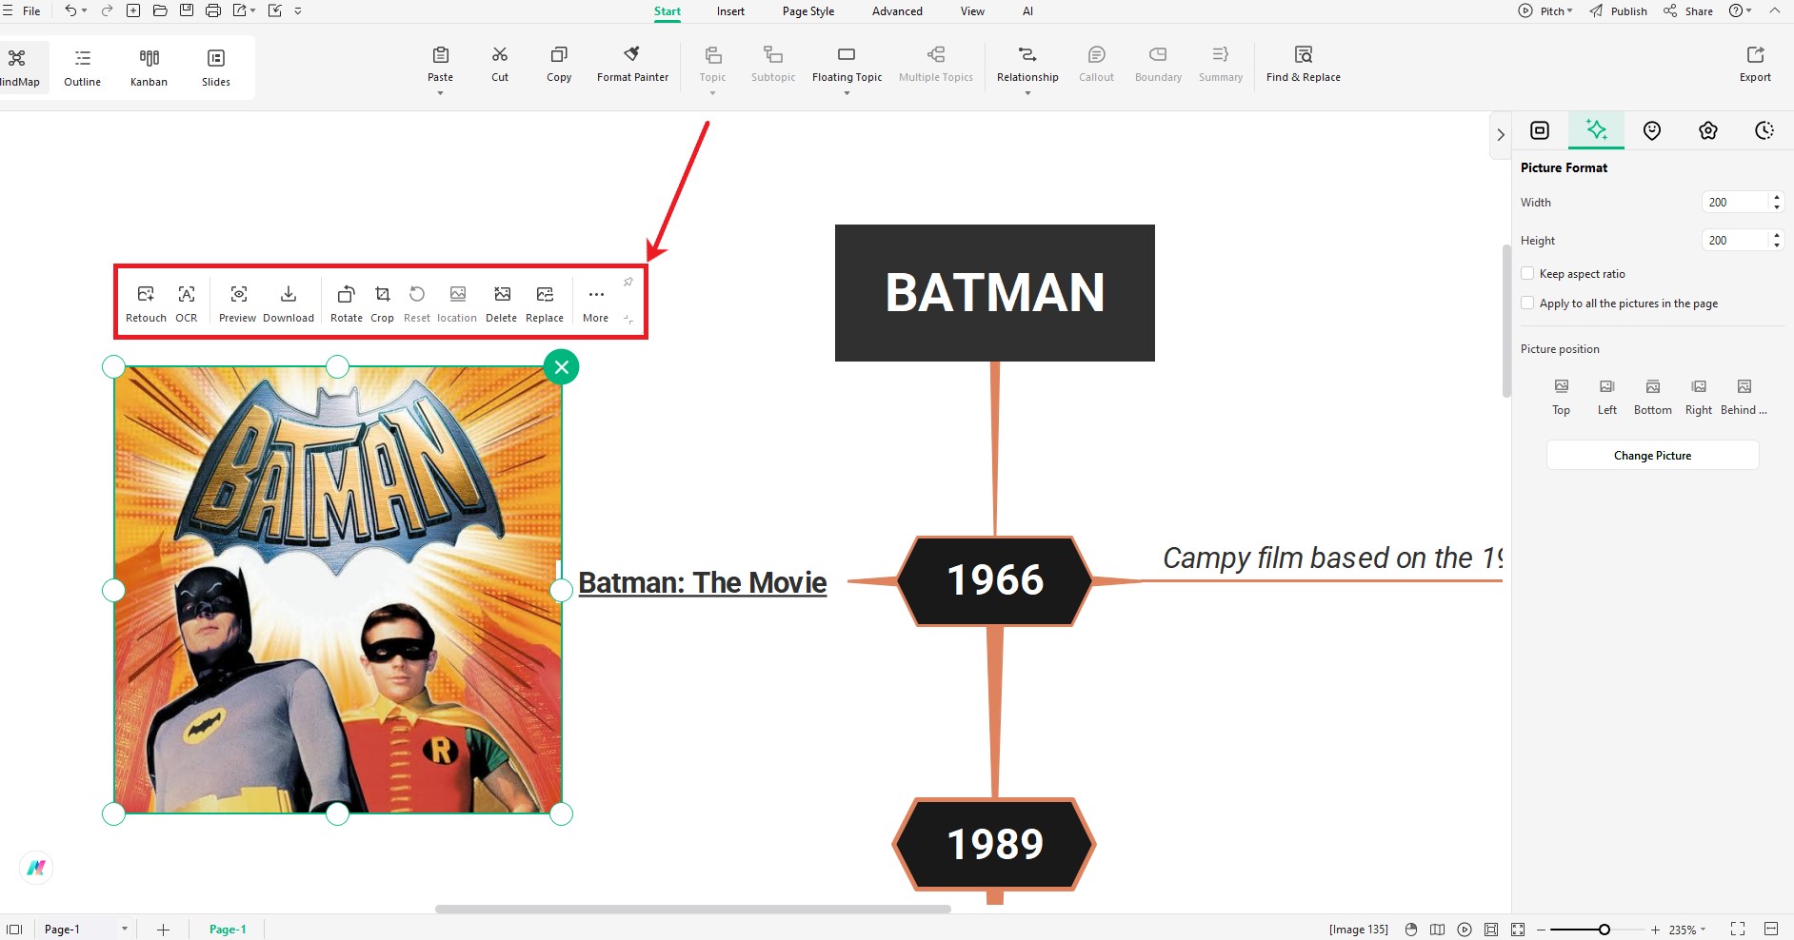Pin the floating picture toolbar
Viewport: 1794px width, 940px height.
pyautogui.click(x=628, y=282)
